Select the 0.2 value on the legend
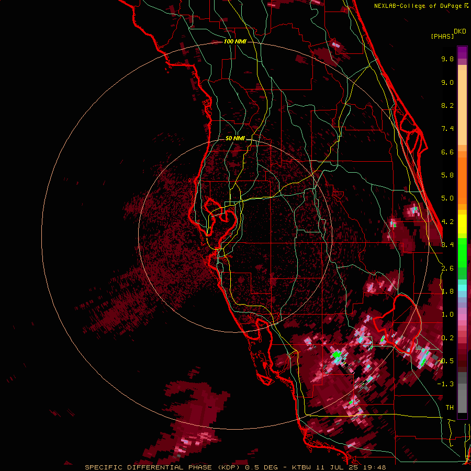The image size is (471, 471). pyautogui.click(x=447, y=338)
